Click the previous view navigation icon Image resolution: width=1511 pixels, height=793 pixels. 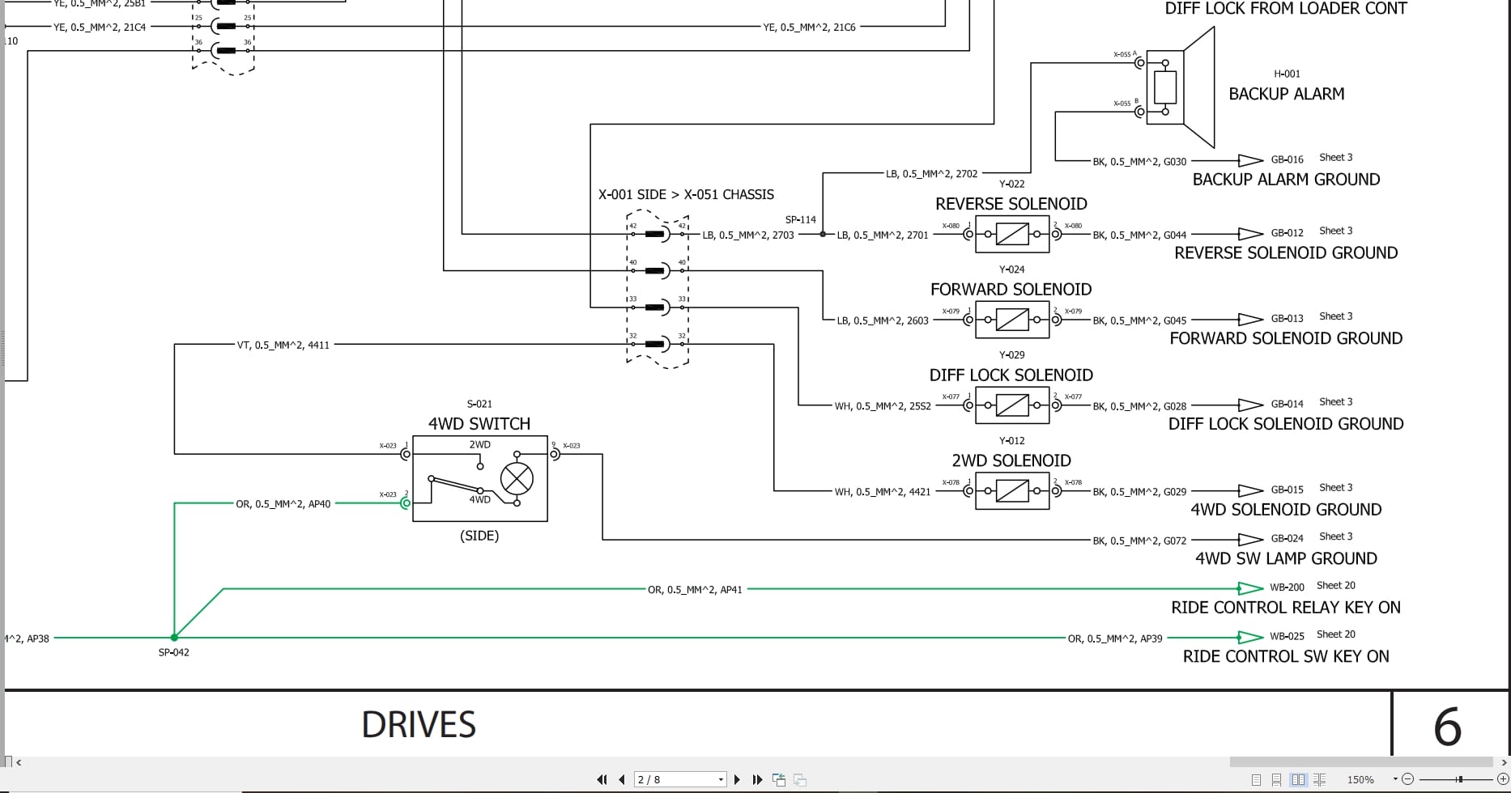point(779,780)
